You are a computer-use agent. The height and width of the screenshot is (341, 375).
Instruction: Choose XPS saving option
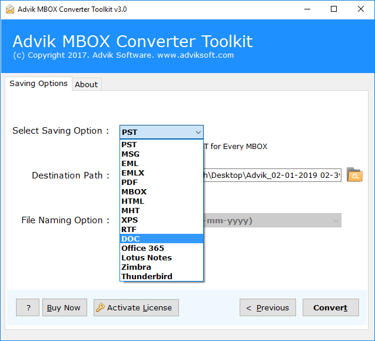(x=161, y=220)
